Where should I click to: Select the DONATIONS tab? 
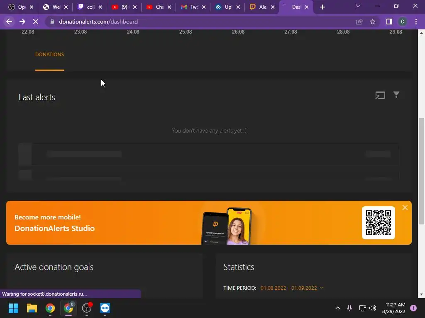point(50,54)
